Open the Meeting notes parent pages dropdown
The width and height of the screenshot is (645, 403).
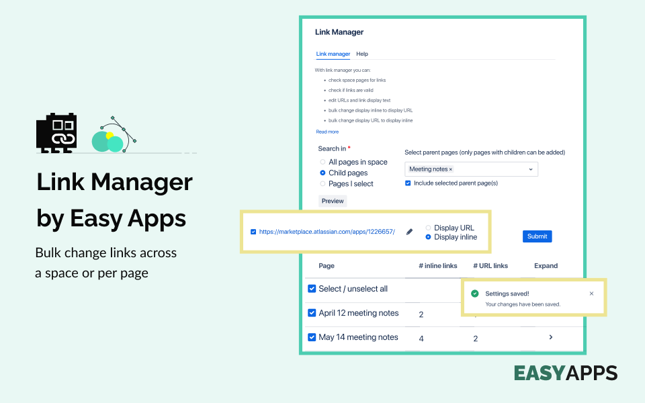click(x=531, y=169)
